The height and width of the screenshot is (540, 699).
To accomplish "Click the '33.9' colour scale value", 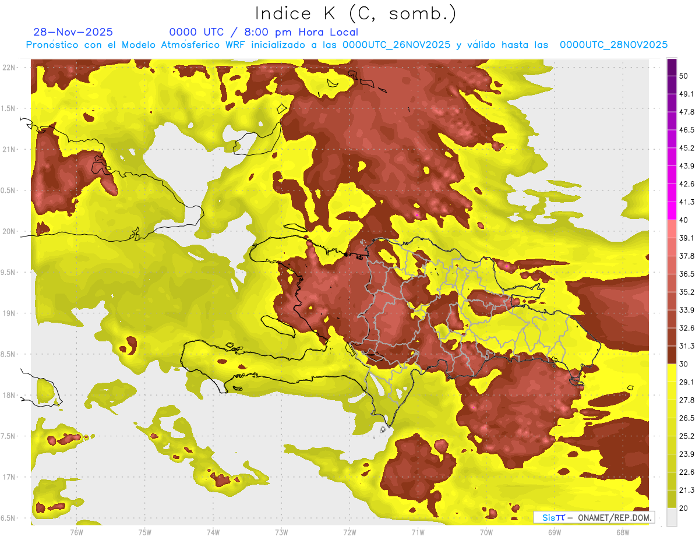I will (687, 310).
